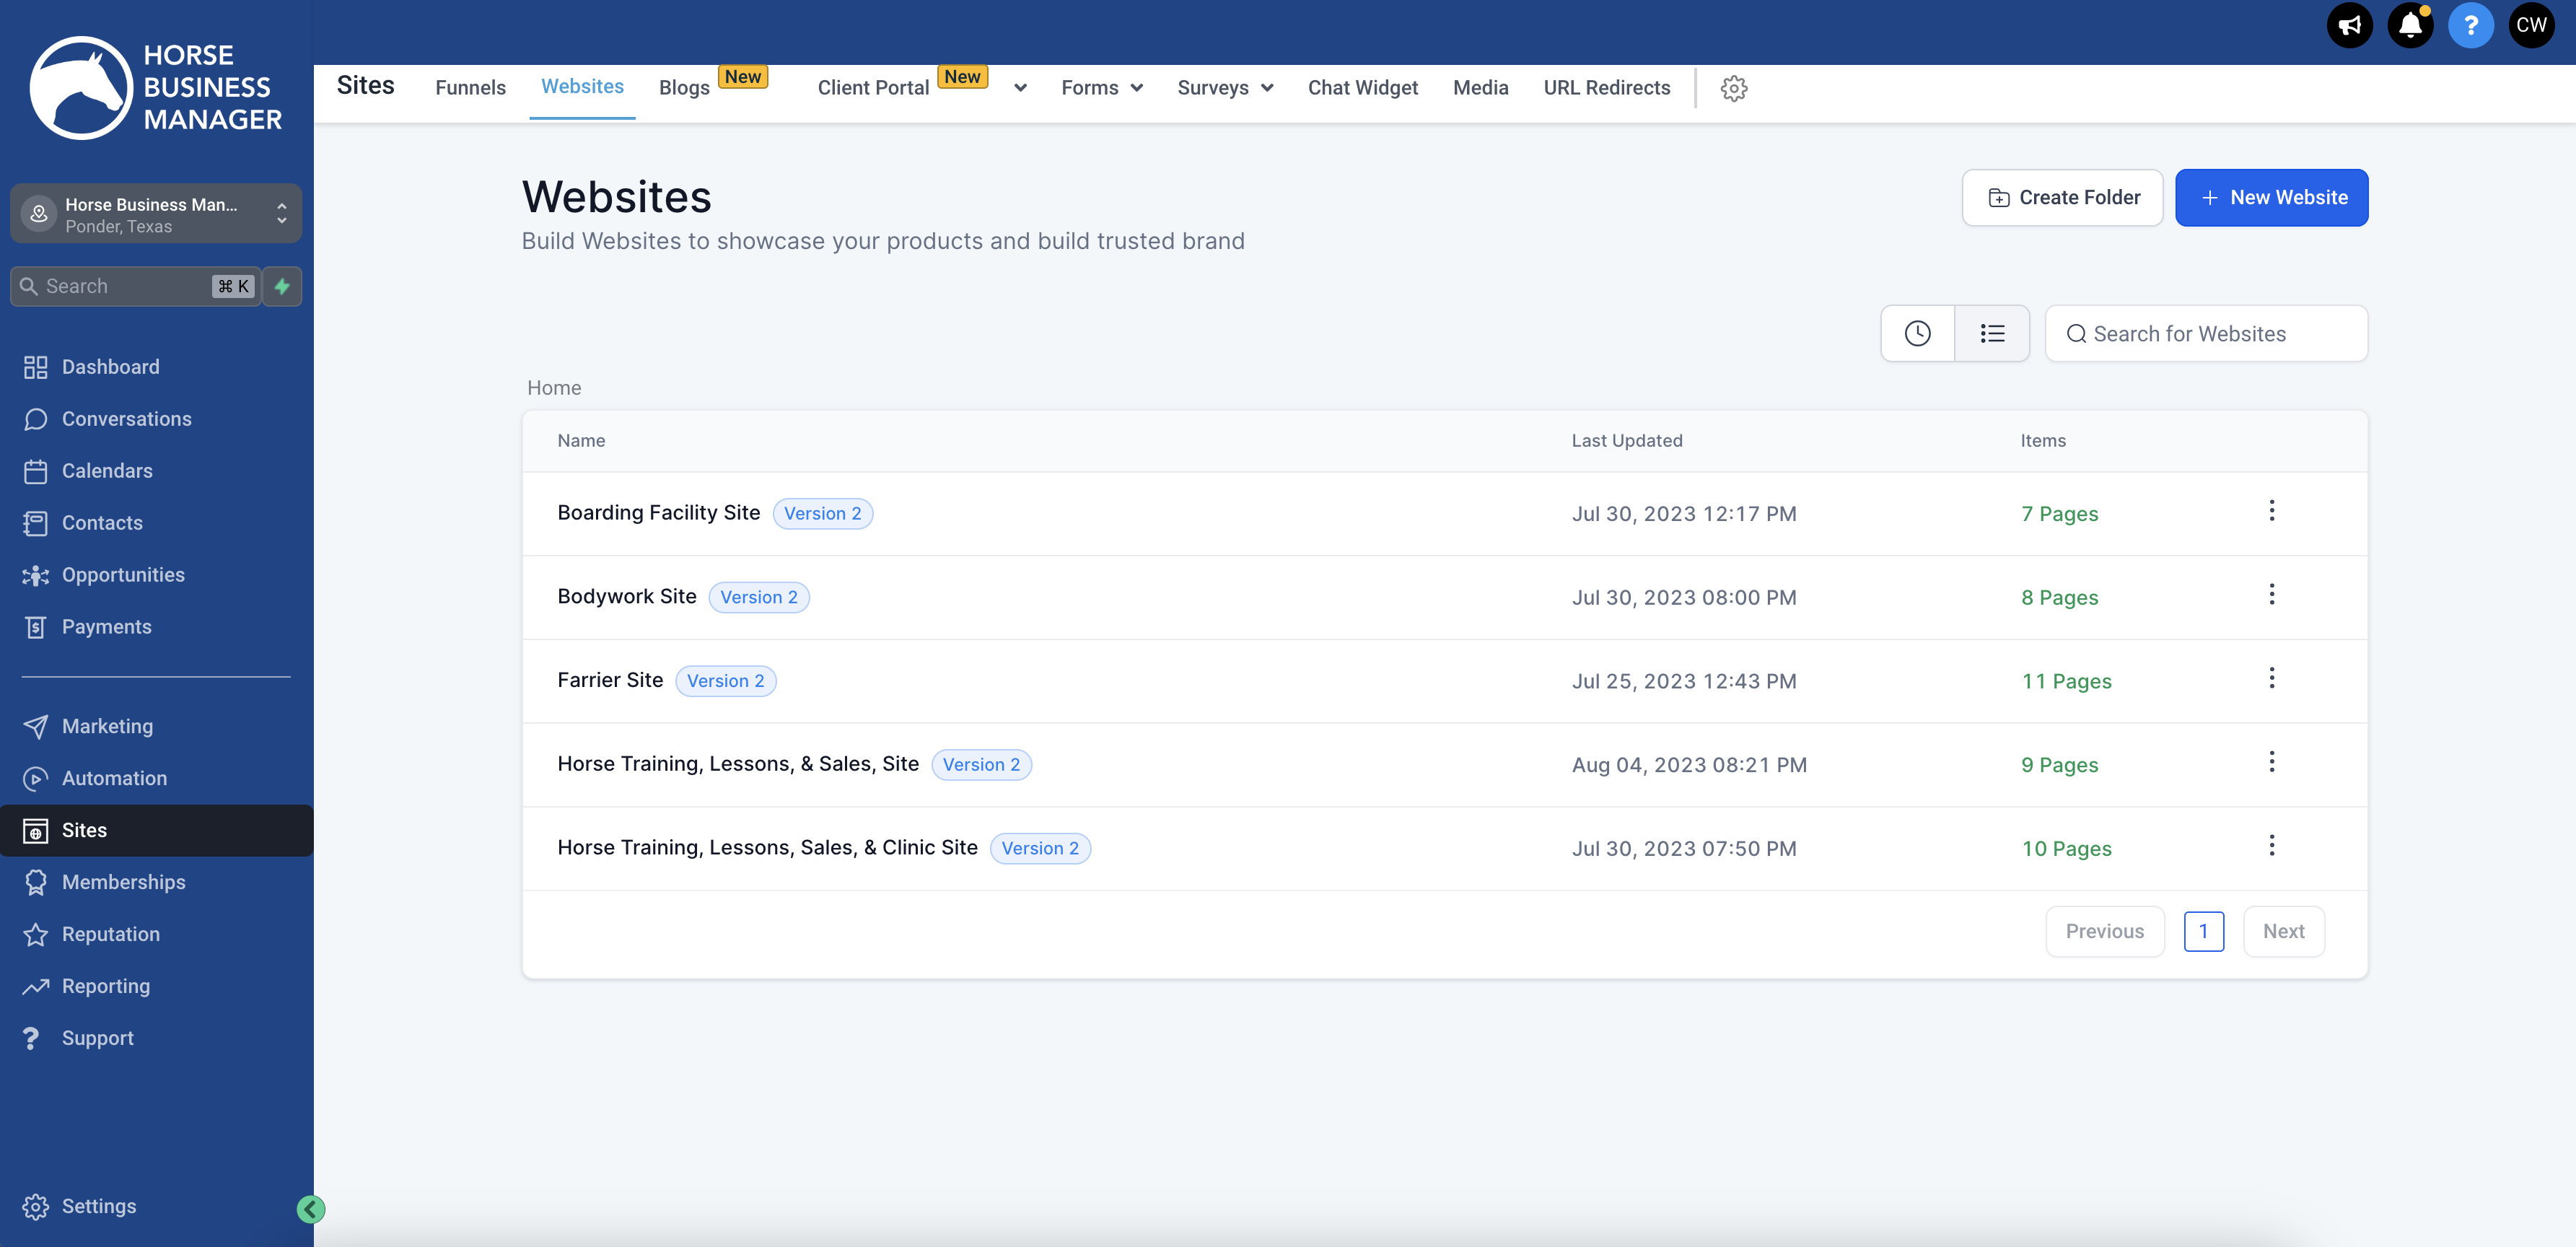Switch to the Blogs tab
2576x1247 pixels.
[684, 88]
